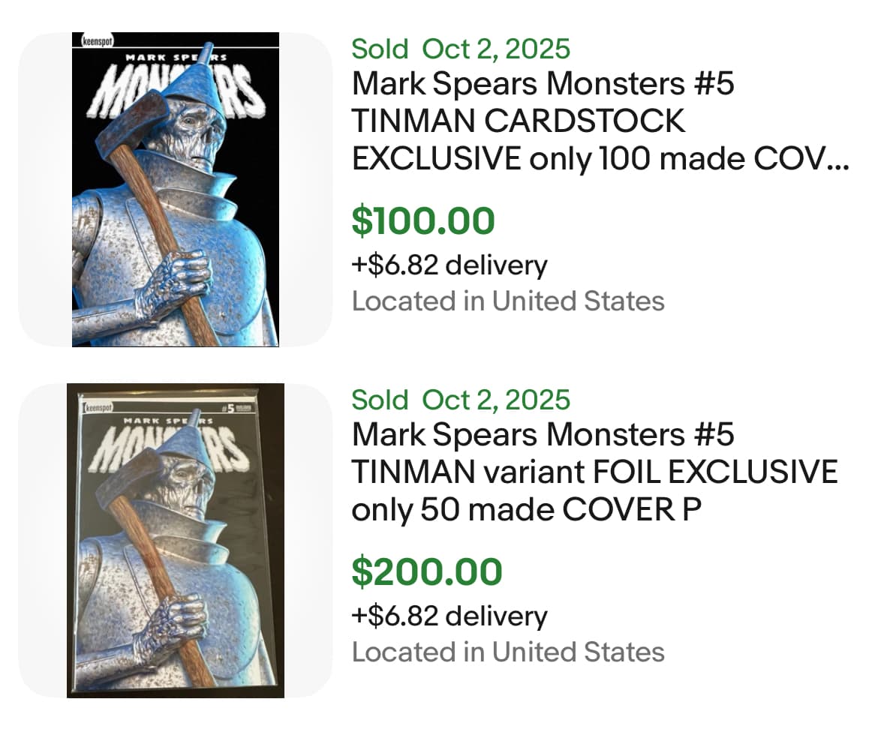Click the Sold date above the foil listing
The image size is (878, 738).
[x=461, y=400]
